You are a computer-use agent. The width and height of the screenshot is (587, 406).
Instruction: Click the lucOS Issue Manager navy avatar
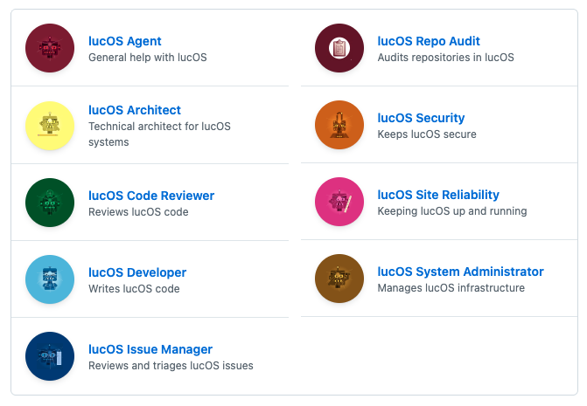point(50,356)
